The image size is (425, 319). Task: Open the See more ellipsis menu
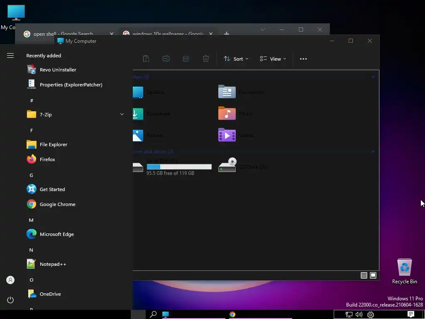click(303, 59)
